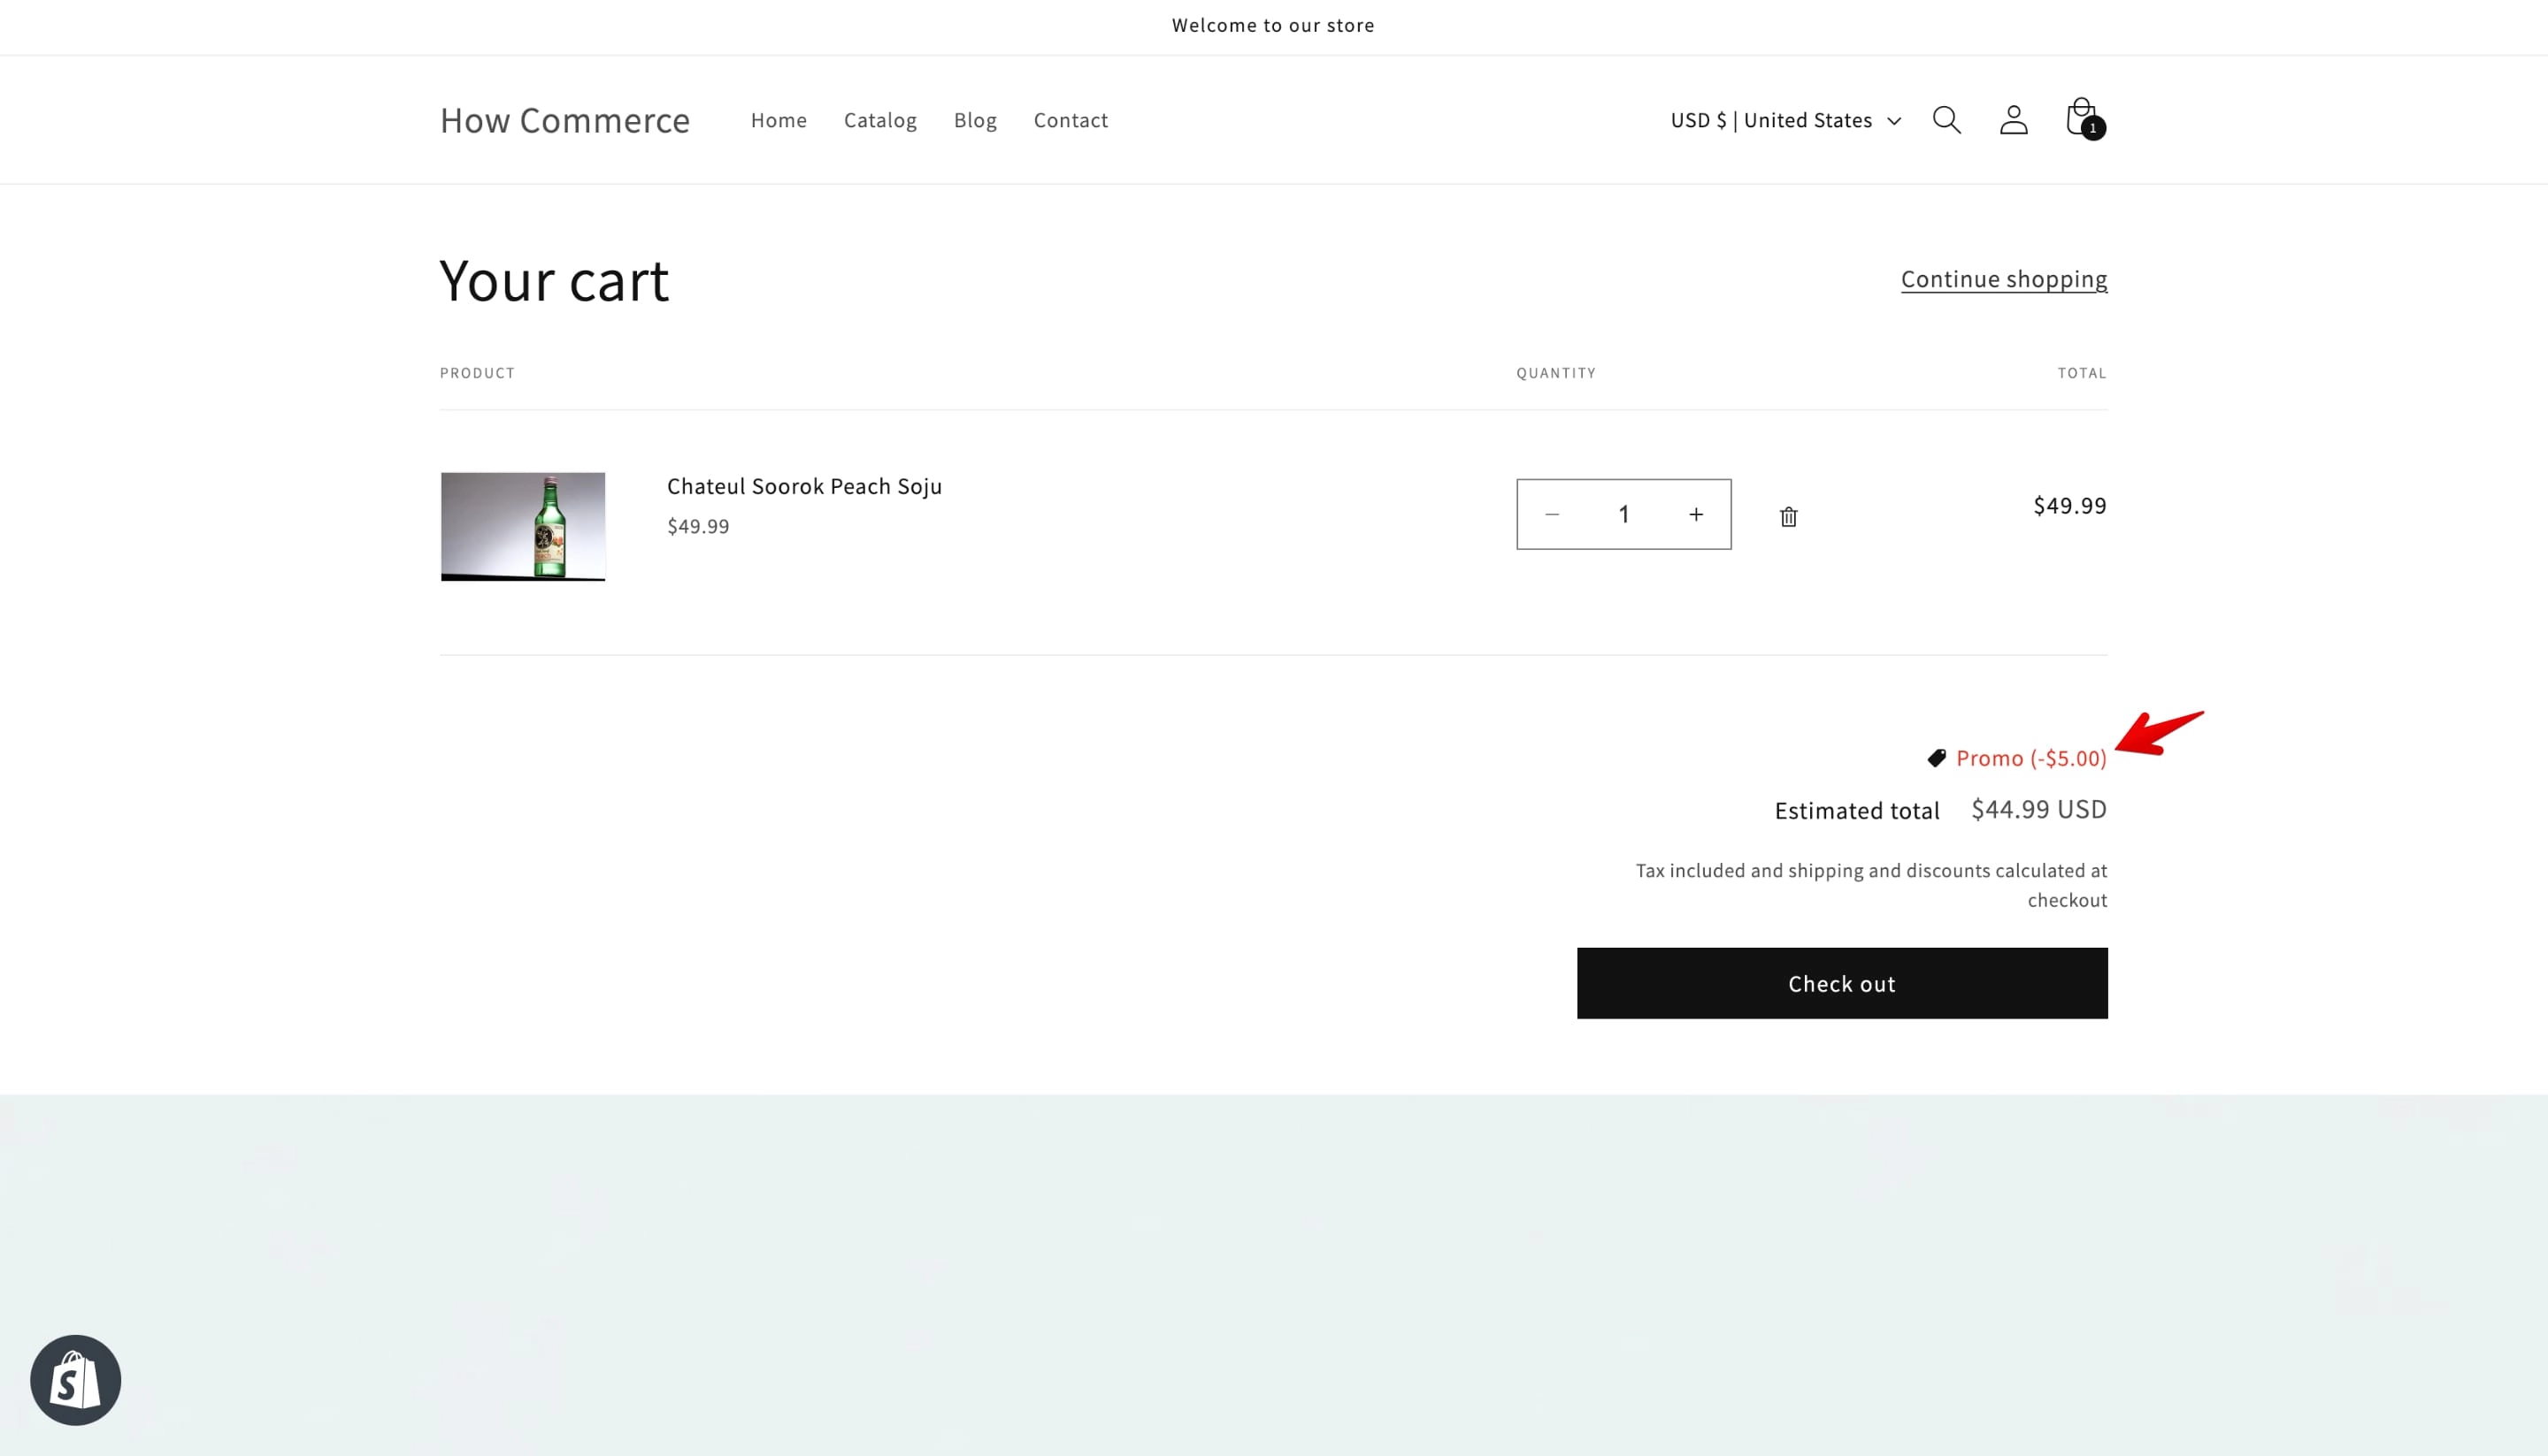Open the Chateul Soorok Peach Soju product link
The width and height of the screenshot is (2548, 1456).
tap(803, 486)
